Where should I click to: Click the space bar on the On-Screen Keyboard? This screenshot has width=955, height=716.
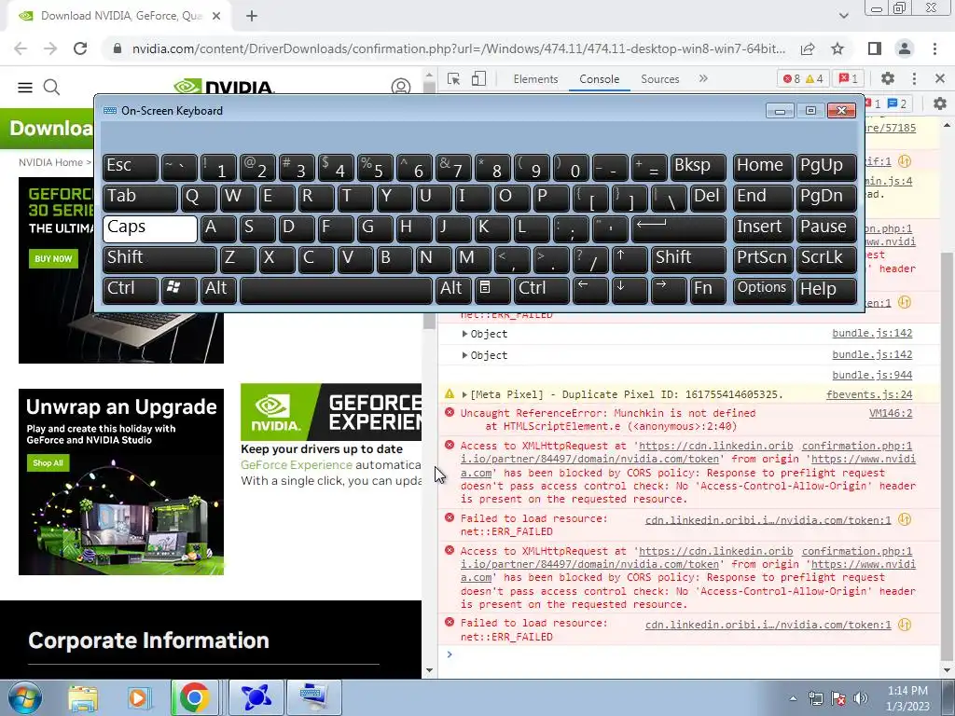point(336,291)
